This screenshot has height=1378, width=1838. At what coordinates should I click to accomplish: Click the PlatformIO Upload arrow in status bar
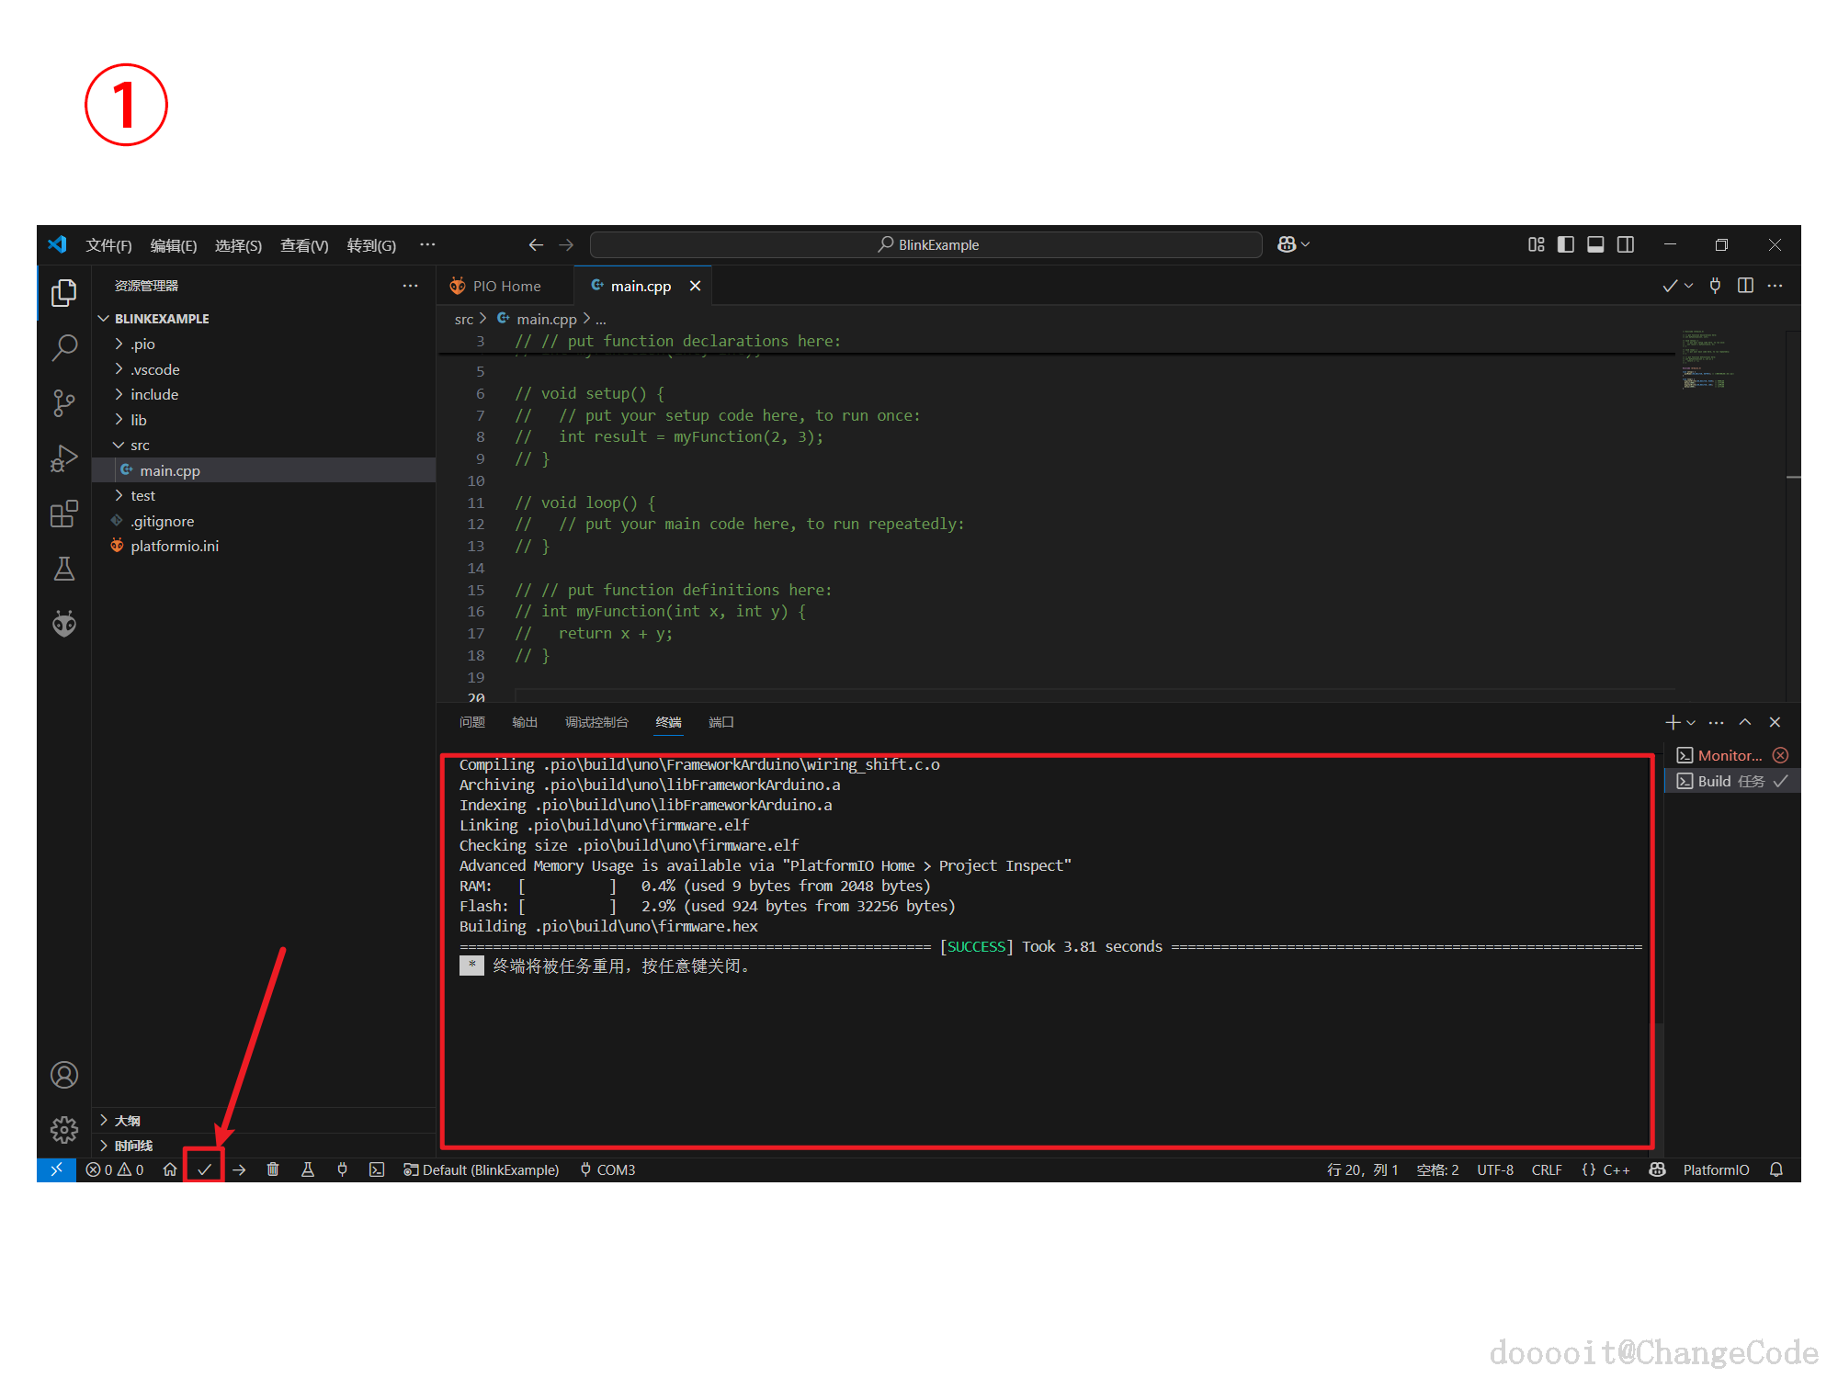coord(239,1169)
